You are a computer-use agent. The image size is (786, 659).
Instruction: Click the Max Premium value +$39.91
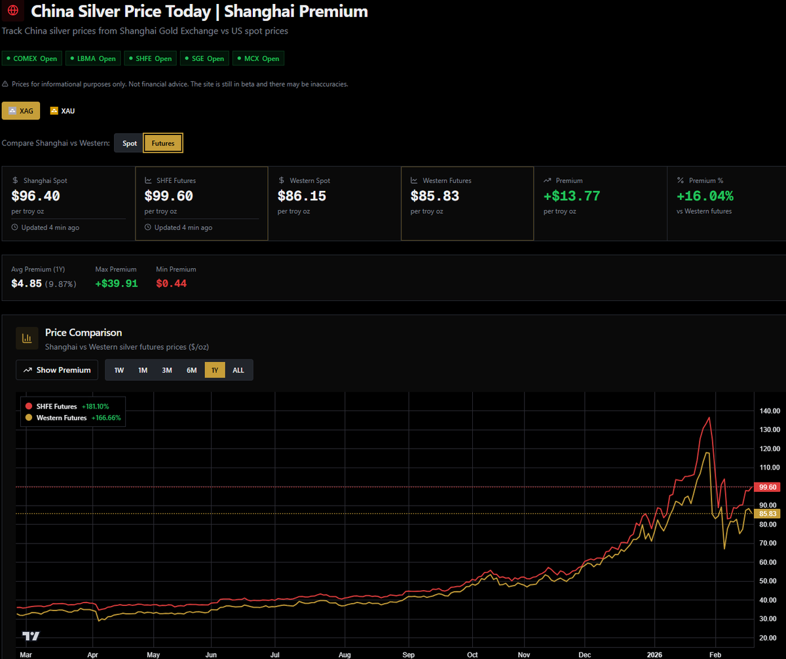[x=117, y=283]
